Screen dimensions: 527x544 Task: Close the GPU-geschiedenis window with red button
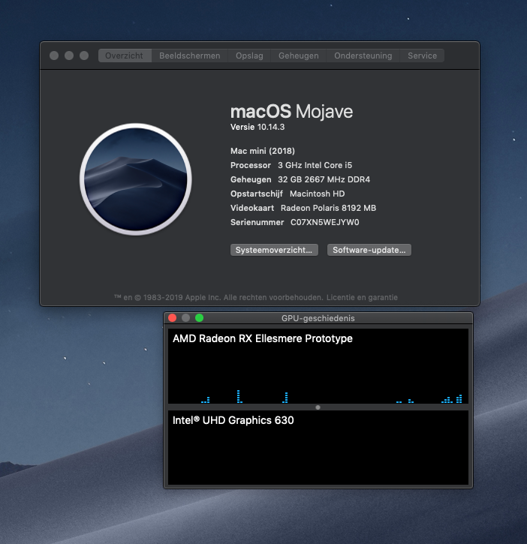172,318
